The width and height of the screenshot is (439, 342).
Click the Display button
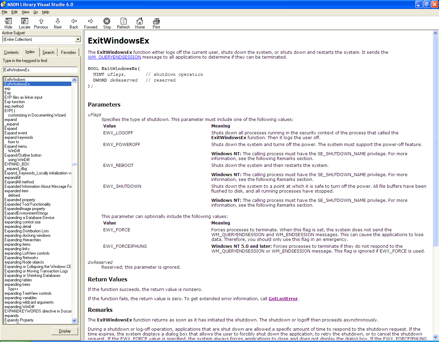click(65, 331)
